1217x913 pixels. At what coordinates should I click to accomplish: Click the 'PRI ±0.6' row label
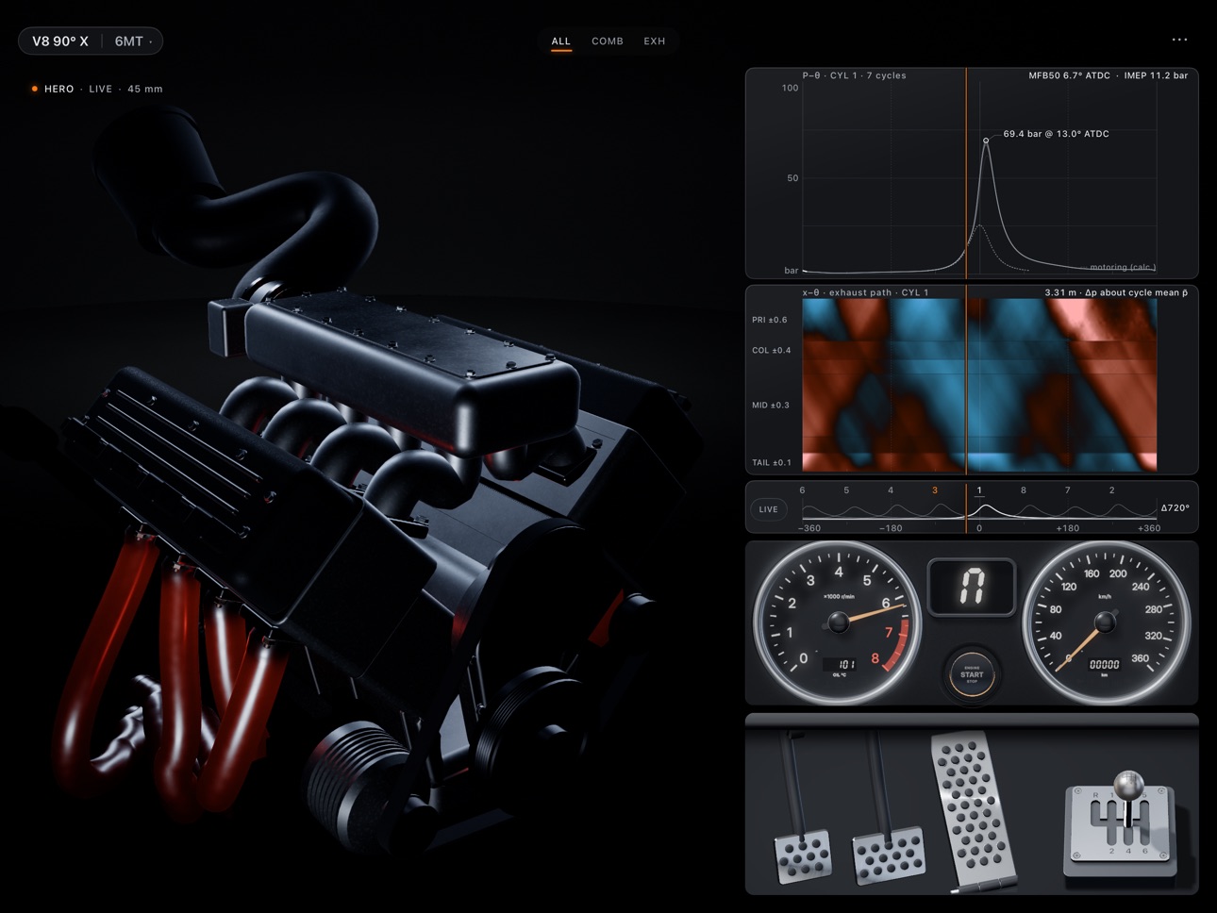click(769, 320)
